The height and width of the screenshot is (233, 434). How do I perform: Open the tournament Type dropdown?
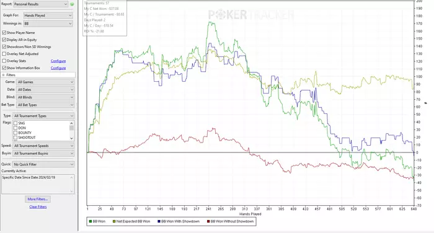coord(43,116)
